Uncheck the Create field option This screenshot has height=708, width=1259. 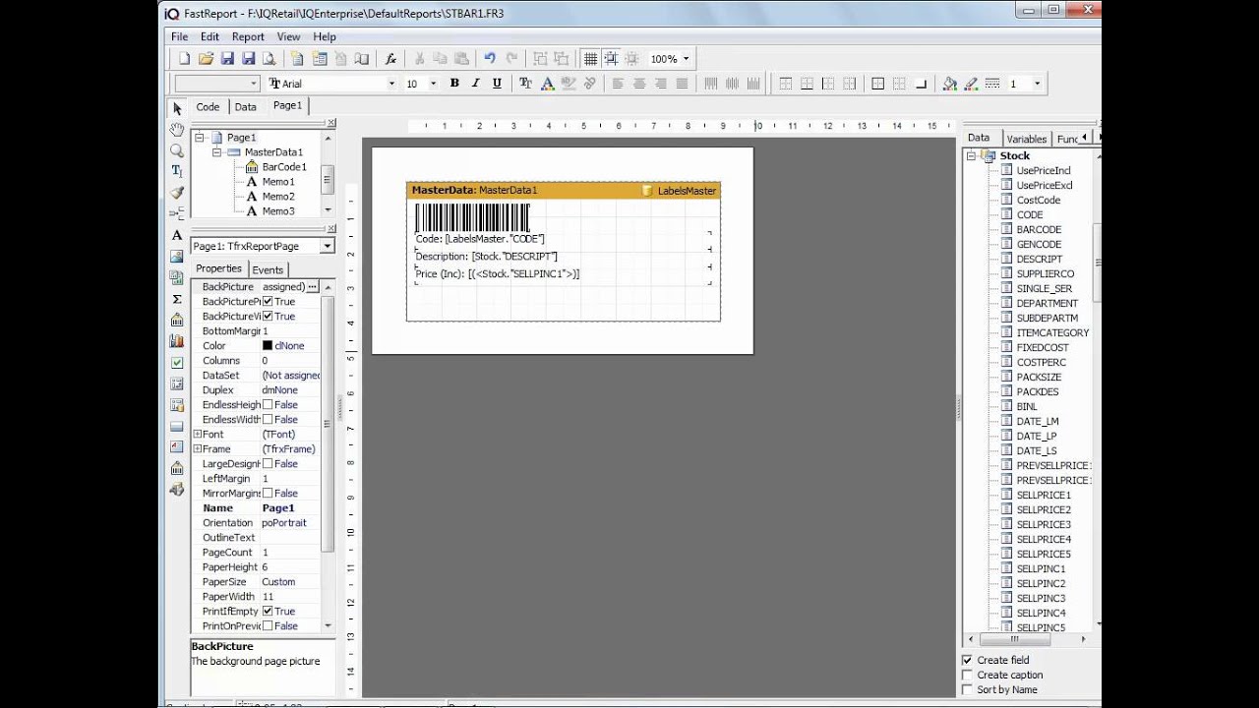[x=967, y=661]
